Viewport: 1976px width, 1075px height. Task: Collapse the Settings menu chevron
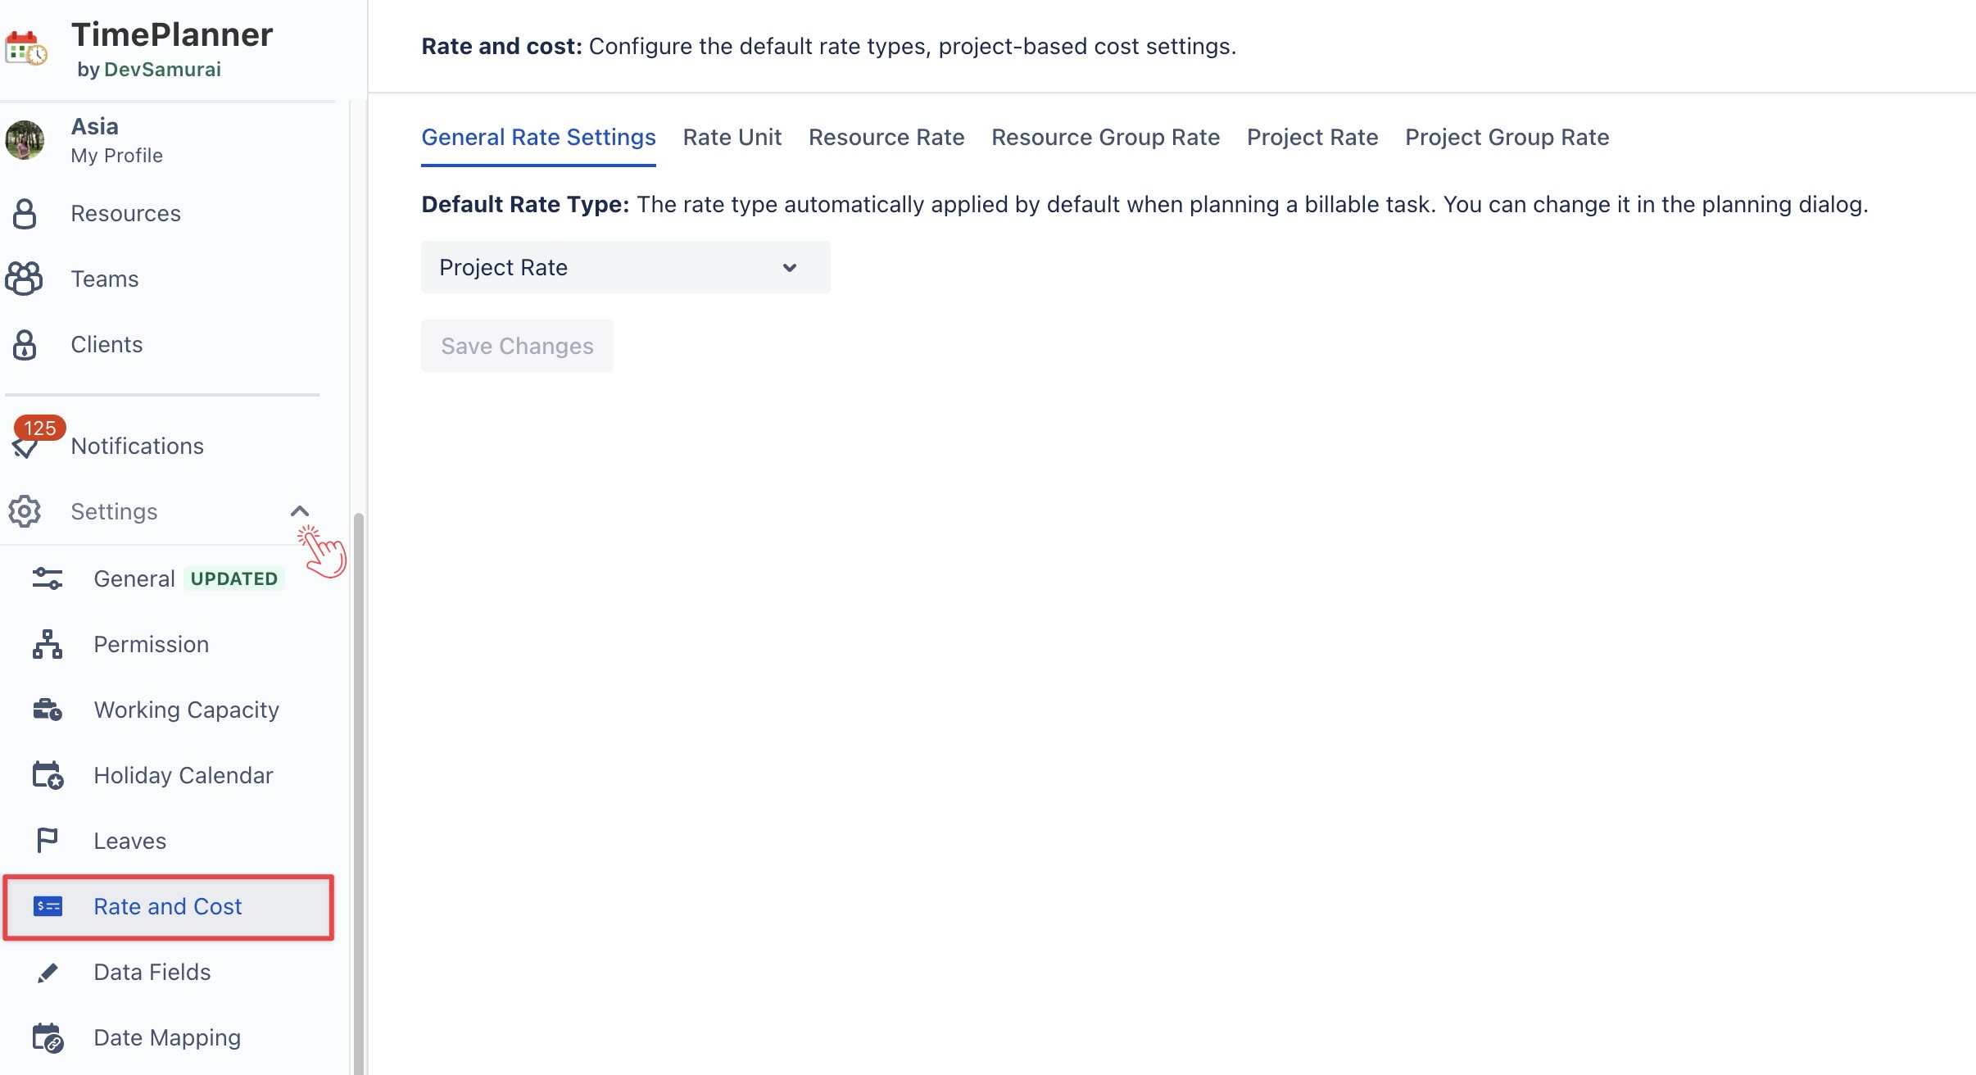click(x=300, y=511)
